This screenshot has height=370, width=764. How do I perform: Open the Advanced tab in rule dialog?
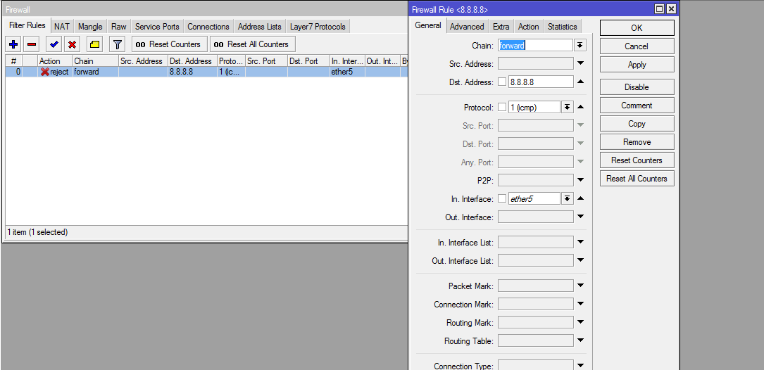pyautogui.click(x=467, y=27)
